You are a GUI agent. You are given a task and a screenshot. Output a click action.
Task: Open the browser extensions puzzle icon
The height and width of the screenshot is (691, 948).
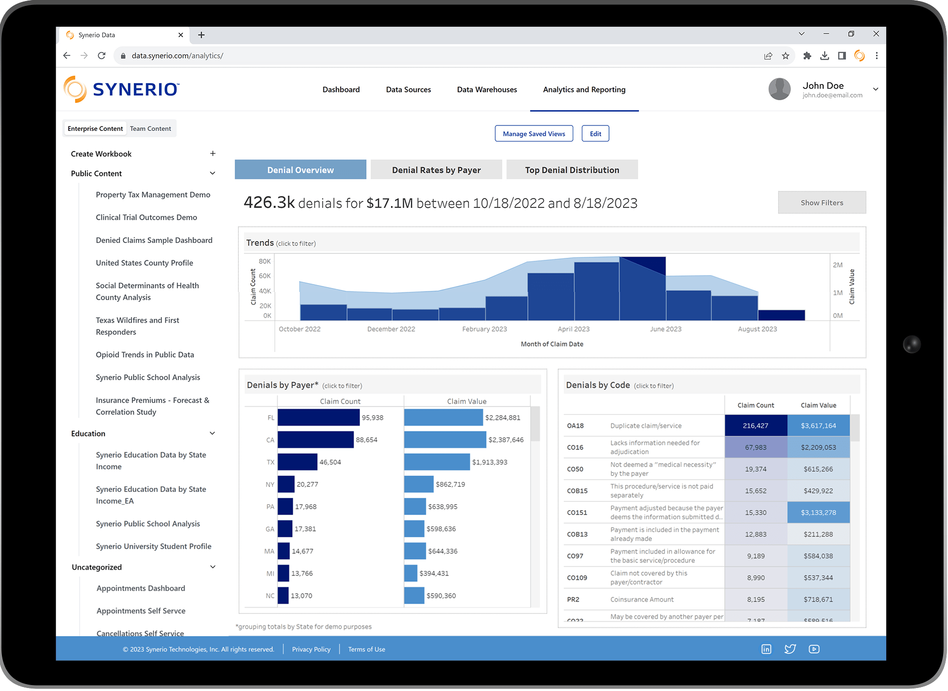807,56
